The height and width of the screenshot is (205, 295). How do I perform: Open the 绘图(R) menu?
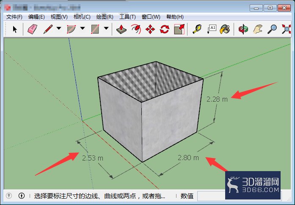tap(105, 17)
